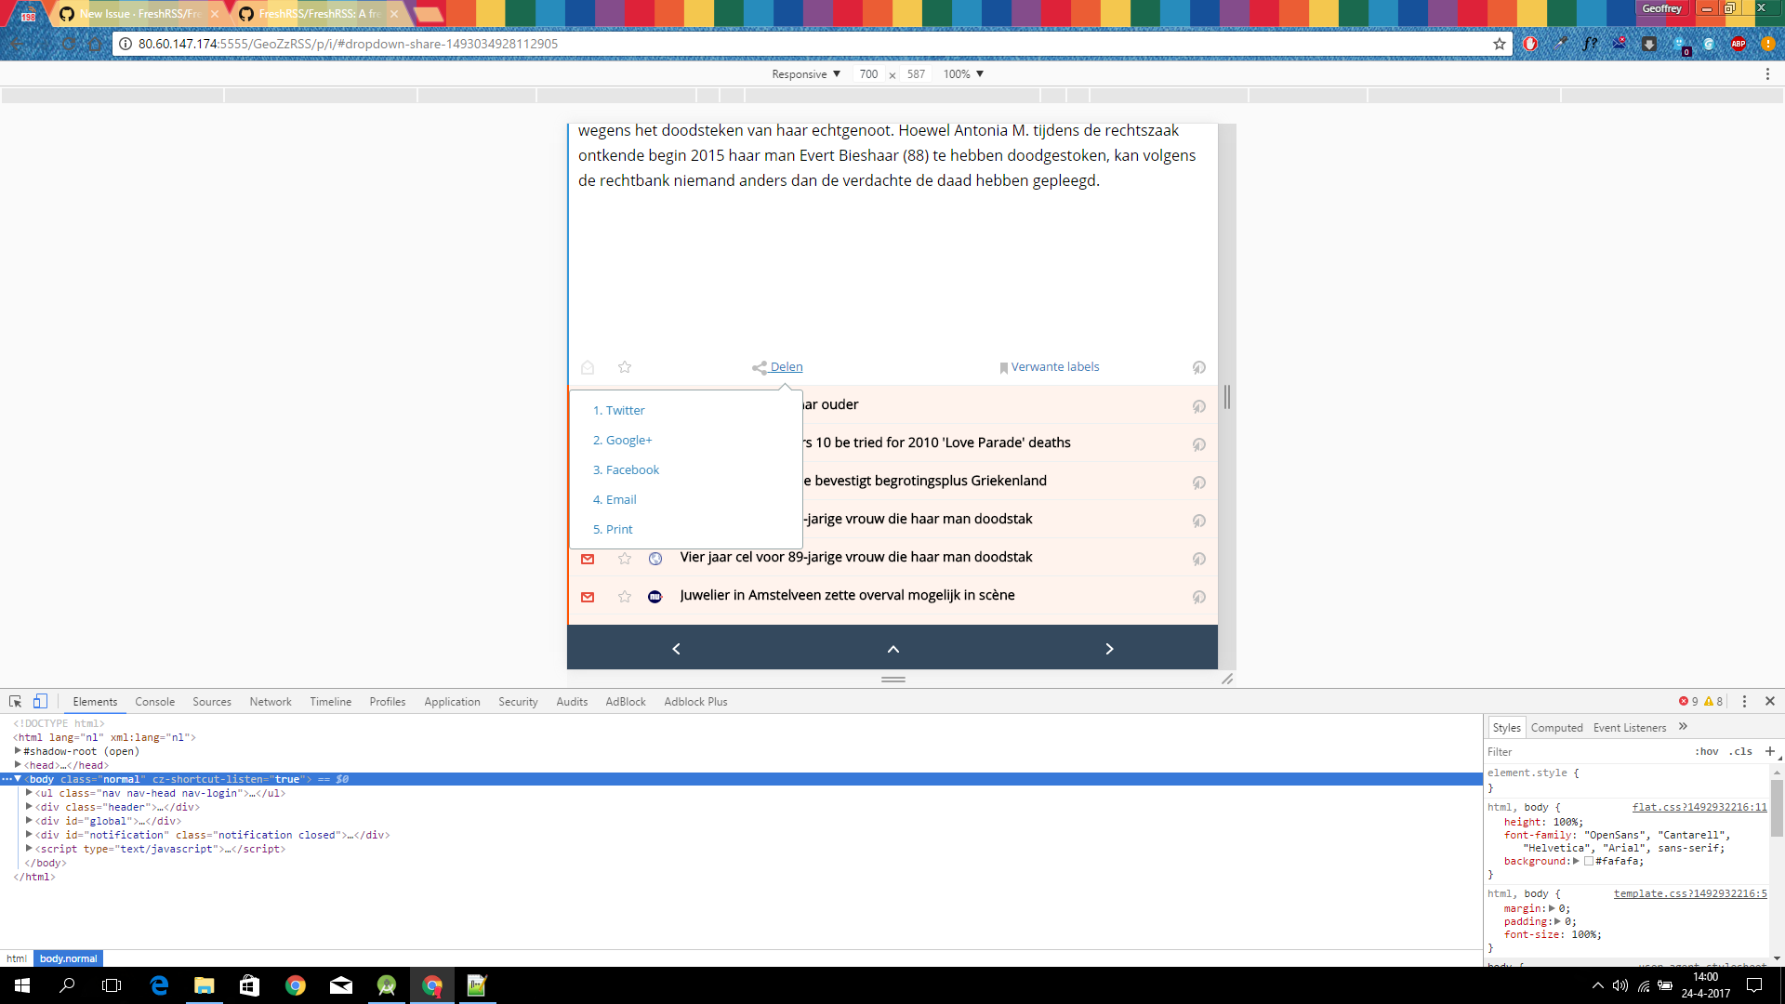
Task: Open the 100% zoom dropdown
Action: [x=963, y=74]
